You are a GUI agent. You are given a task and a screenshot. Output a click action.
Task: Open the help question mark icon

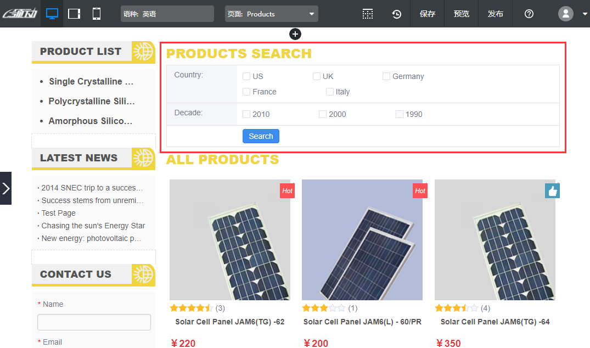(529, 14)
